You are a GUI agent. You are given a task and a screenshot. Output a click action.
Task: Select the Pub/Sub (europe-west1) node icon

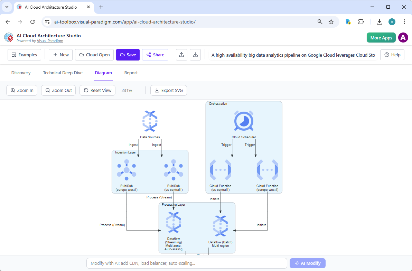[x=127, y=169]
